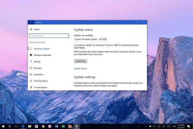193x129 pixels.
Task: Go back using the Settings back arrow
Action: 31,22
